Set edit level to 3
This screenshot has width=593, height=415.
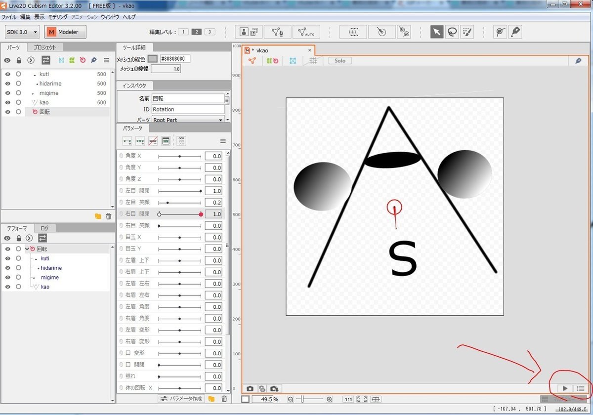point(210,32)
